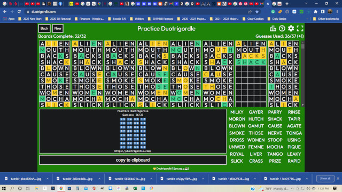Screen dimensions: 342x192
Task: Expand options for tumblr_pkod90nA download
Action: tap(48, 179)
